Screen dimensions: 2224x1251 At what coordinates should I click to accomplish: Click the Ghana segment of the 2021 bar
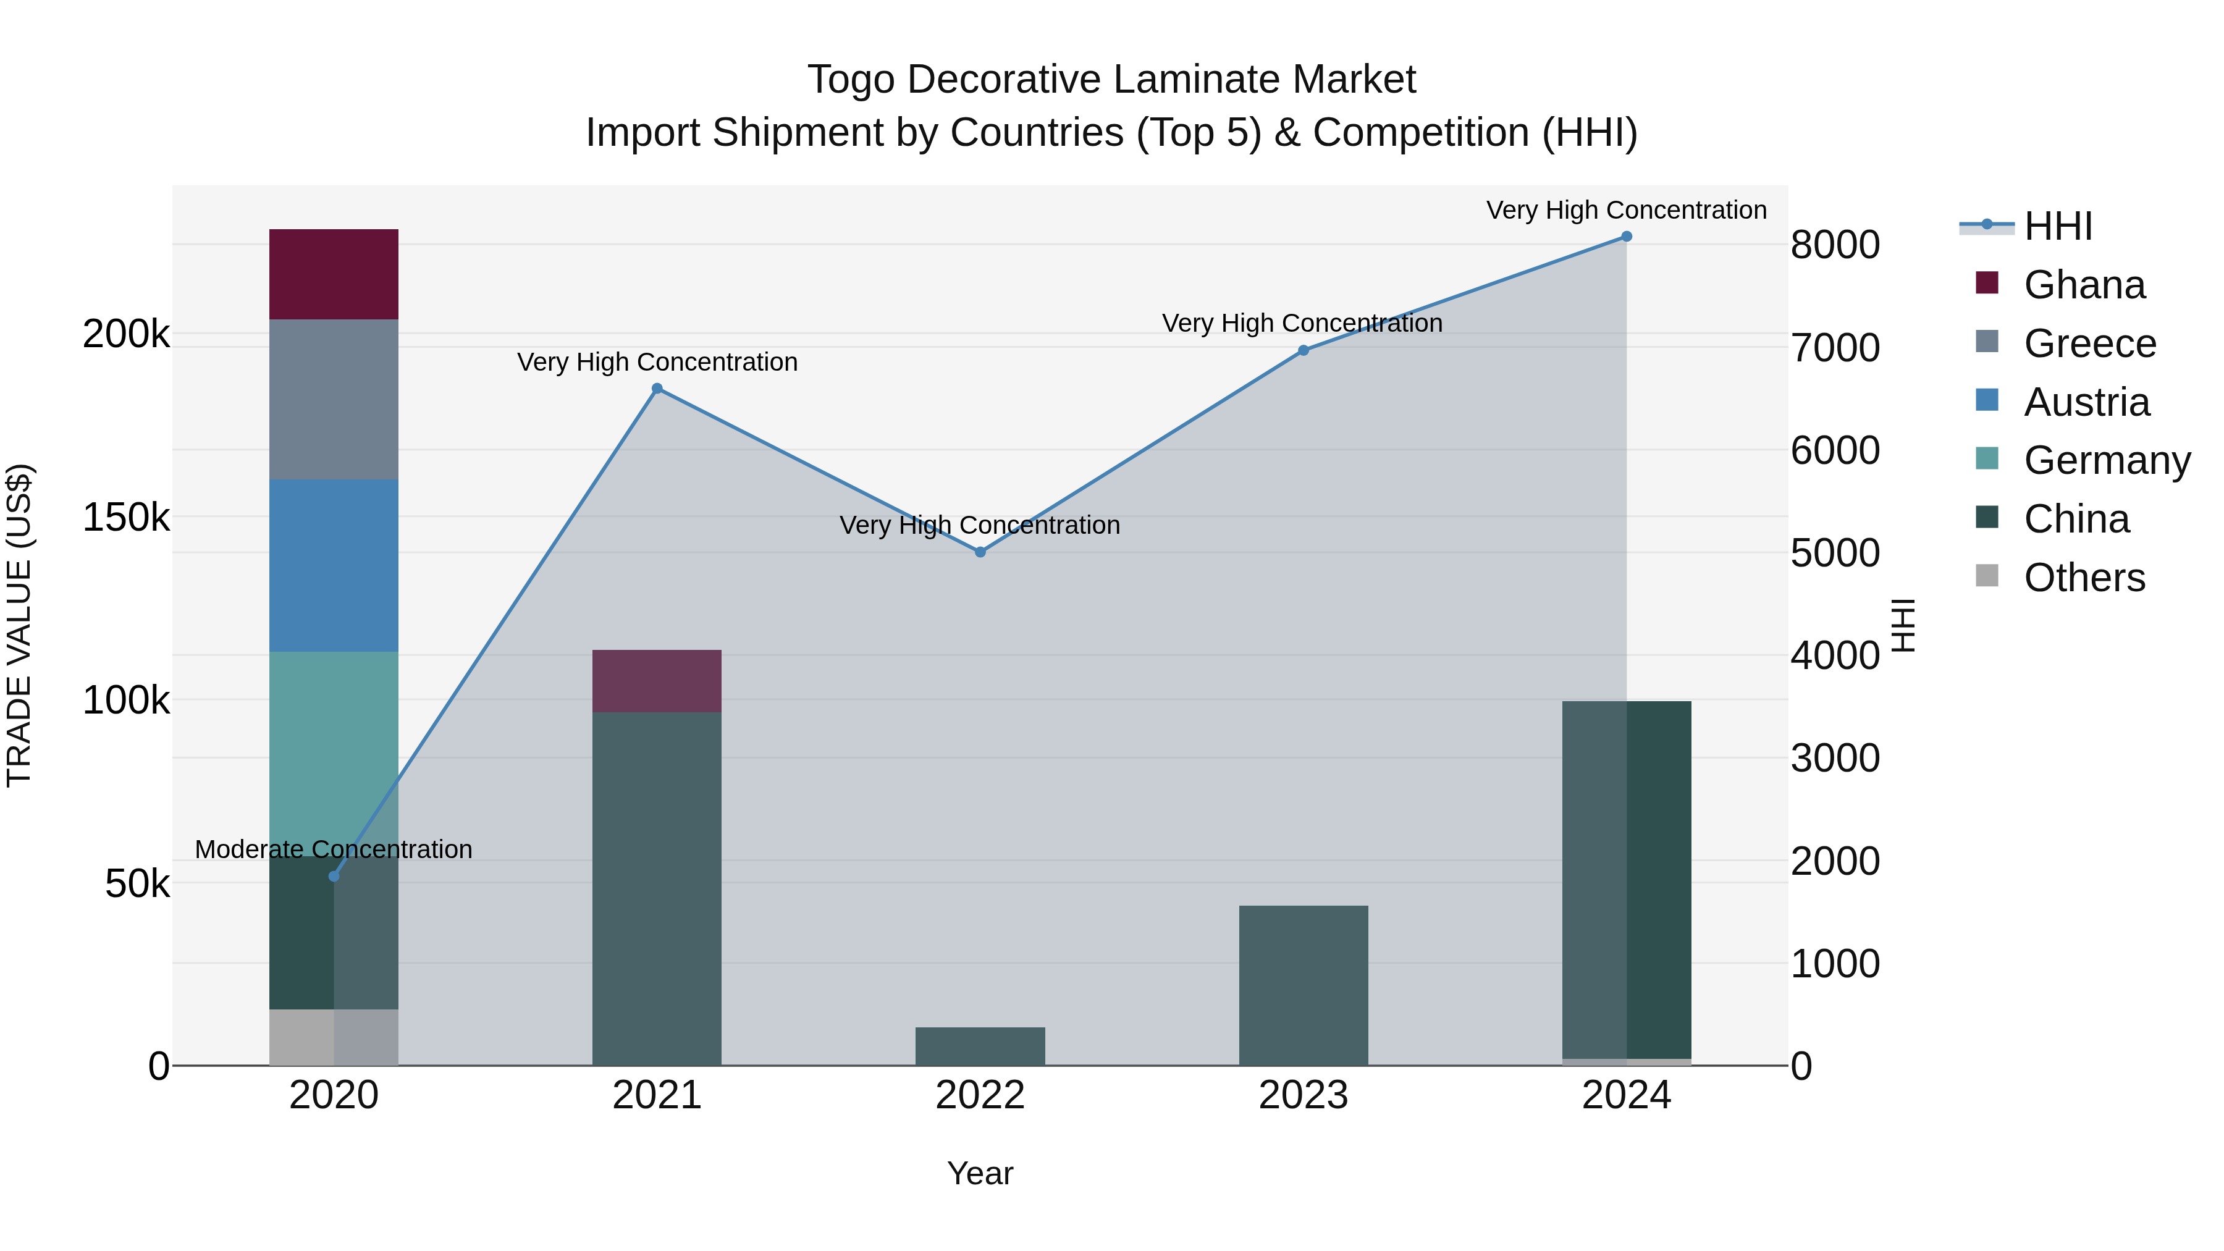[x=657, y=681]
